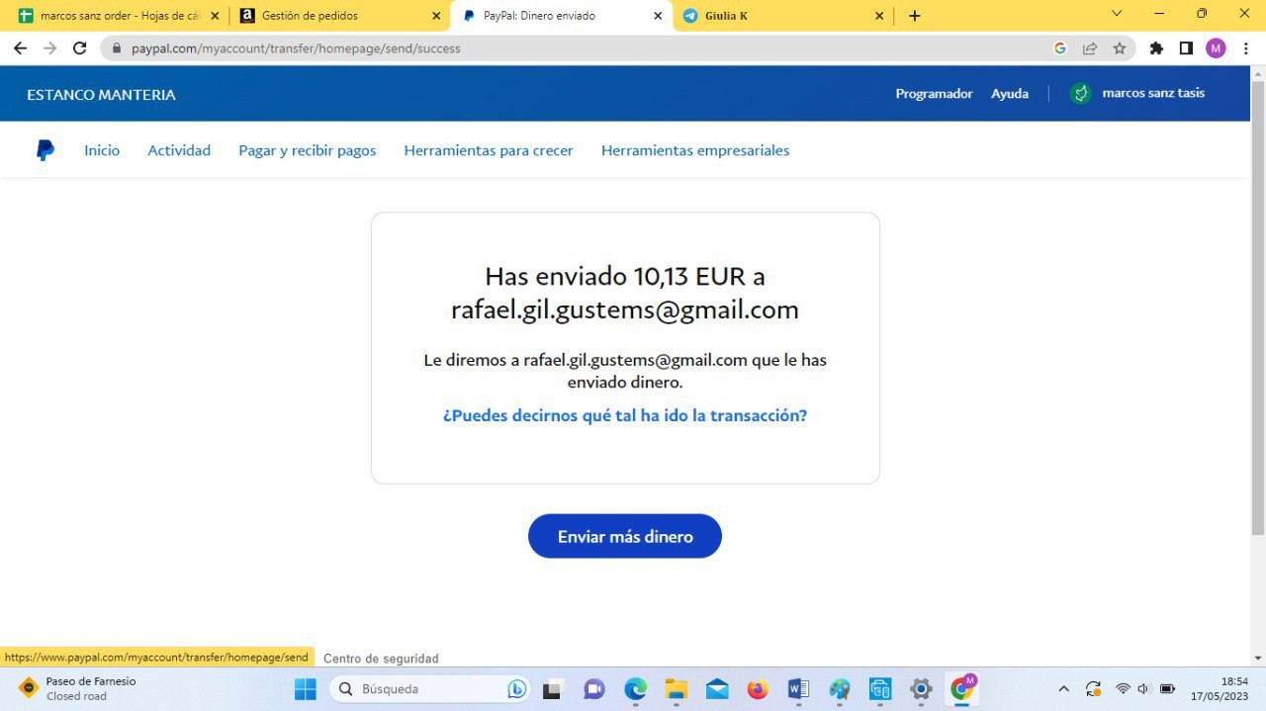
Task: Click the transaction feedback link
Action: [624, 415]
